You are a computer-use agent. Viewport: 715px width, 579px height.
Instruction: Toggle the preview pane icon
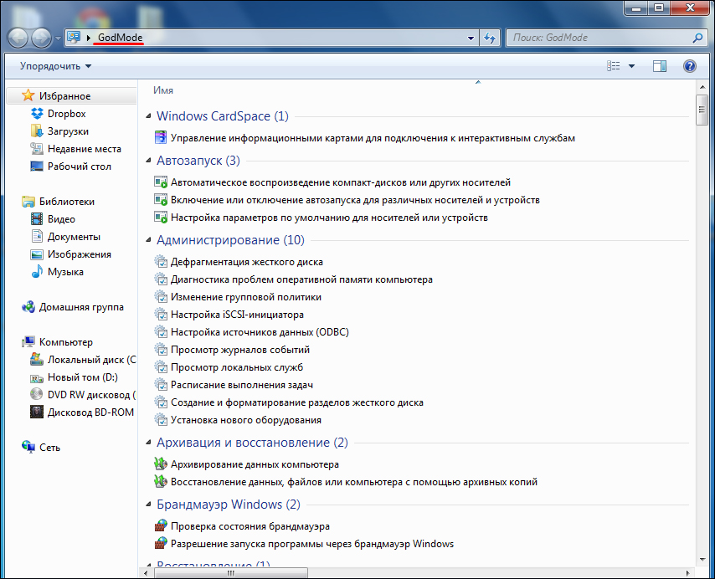point(660,66)
